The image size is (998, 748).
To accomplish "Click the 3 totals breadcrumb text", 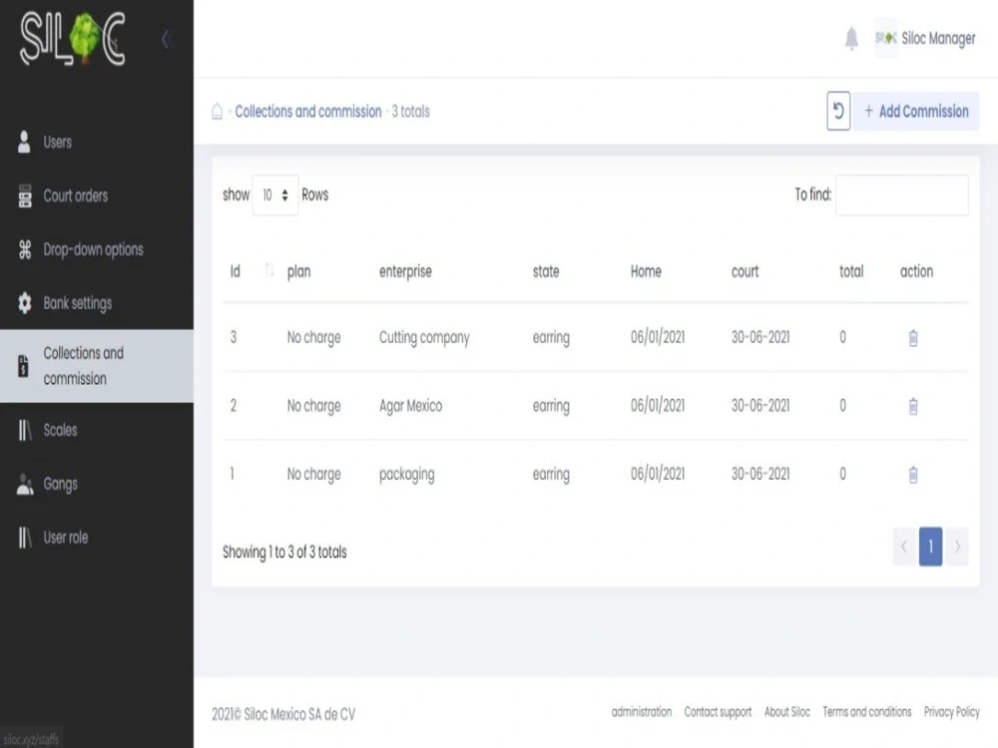I will [x=410, y=112].
